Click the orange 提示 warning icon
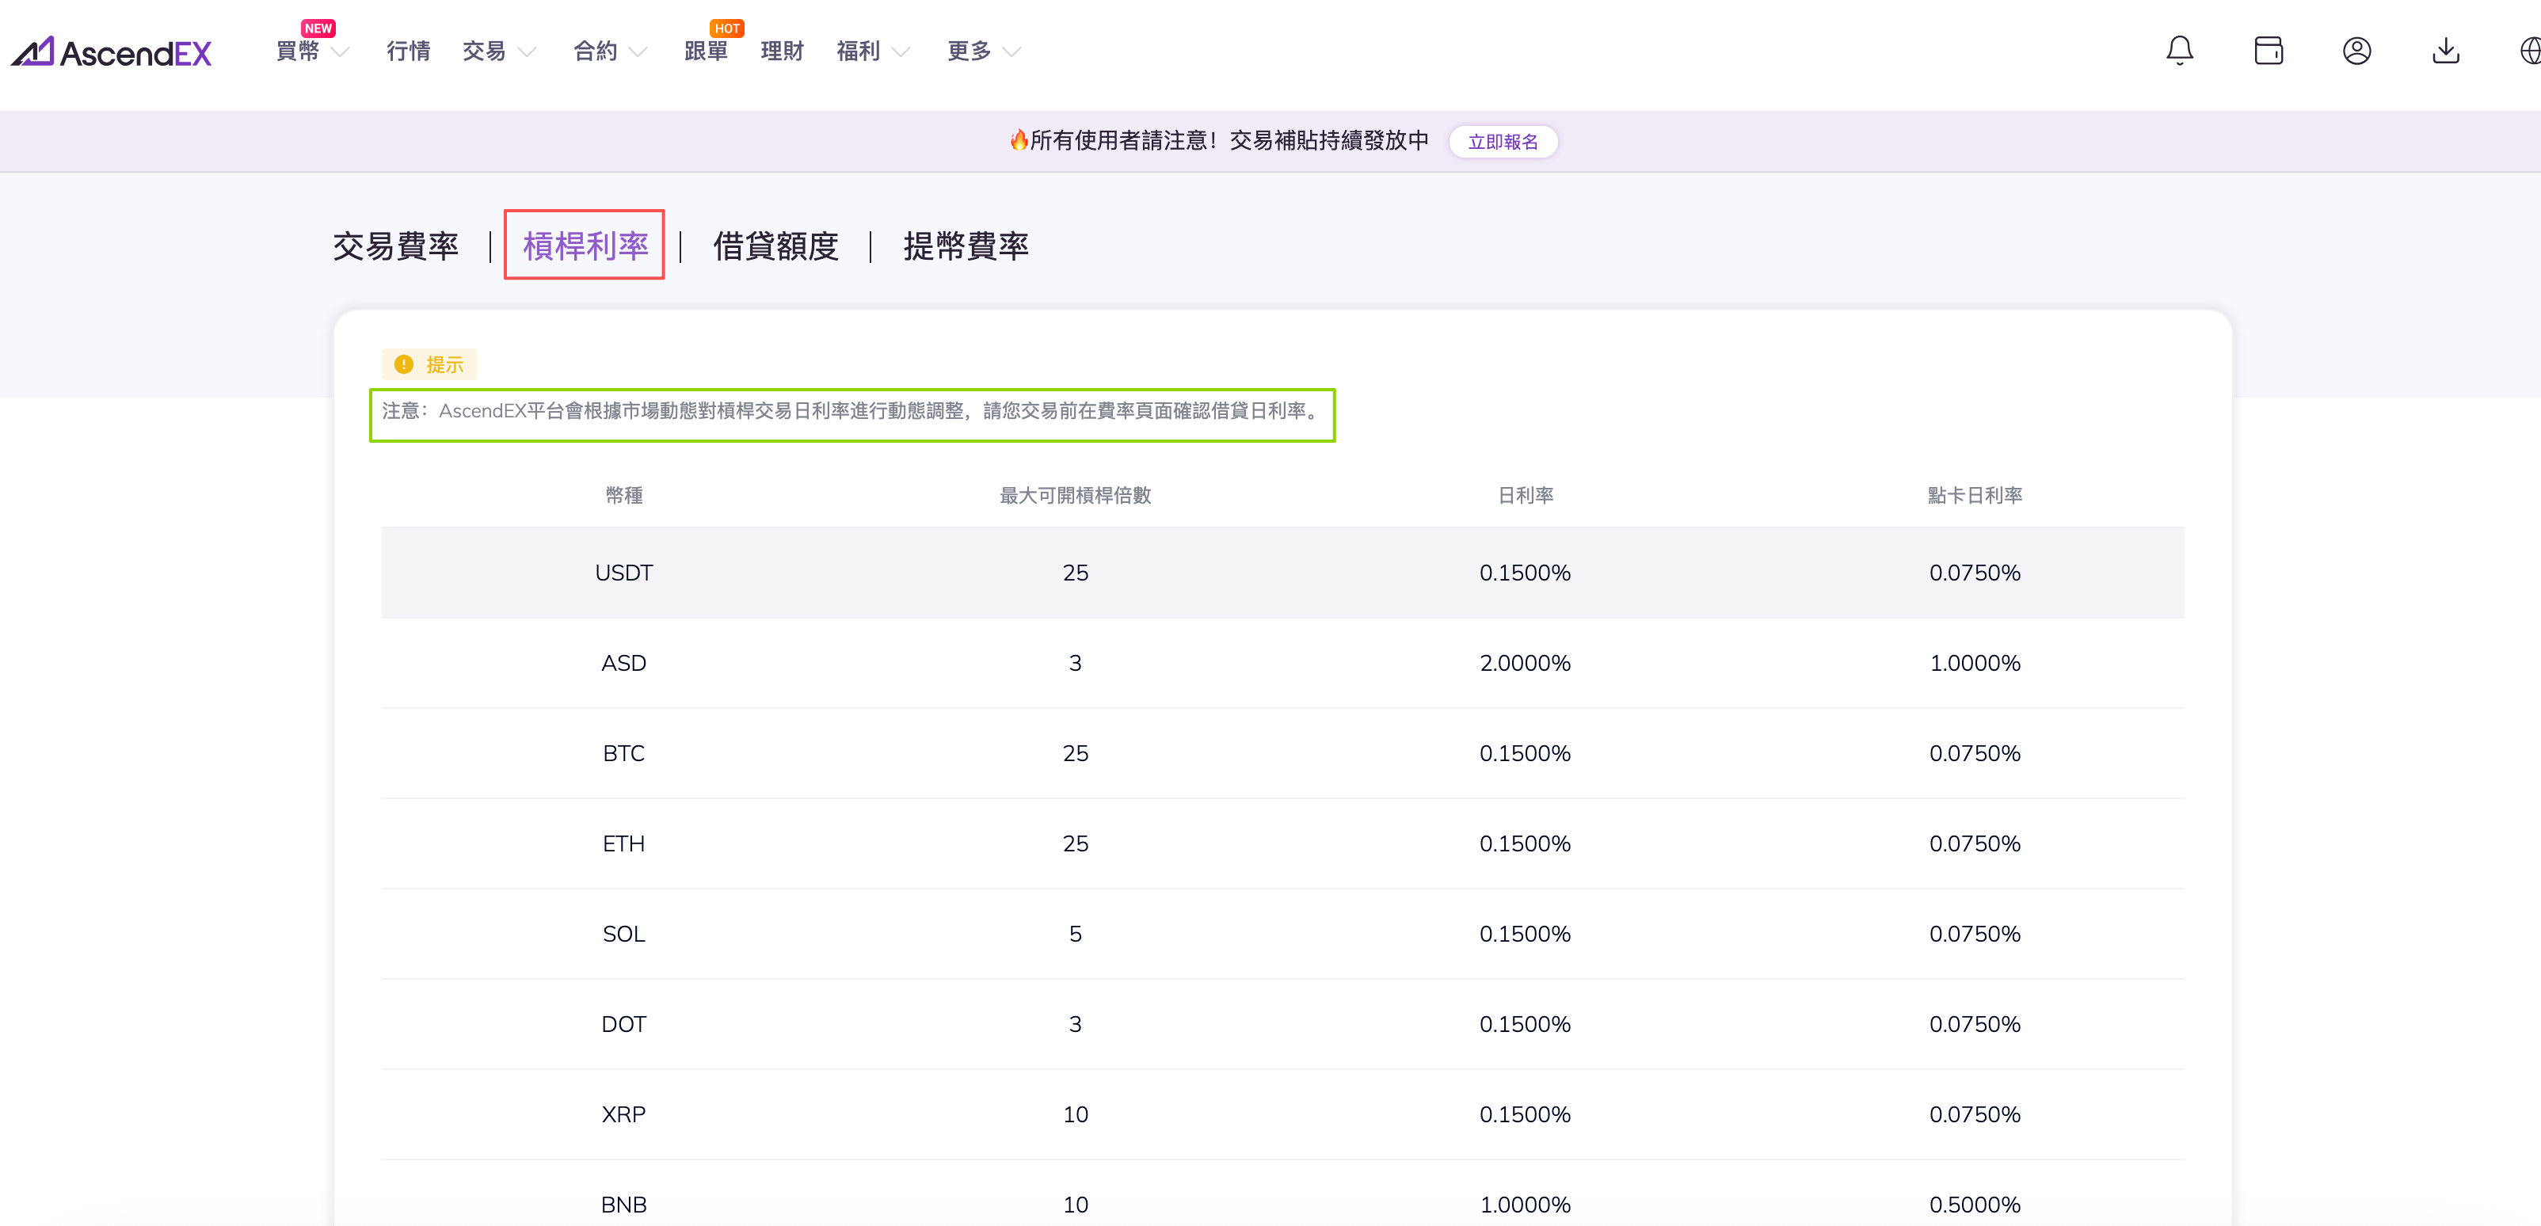Image resolution: width=2541 pixels, height=1226 pixels. coord(403,365)
